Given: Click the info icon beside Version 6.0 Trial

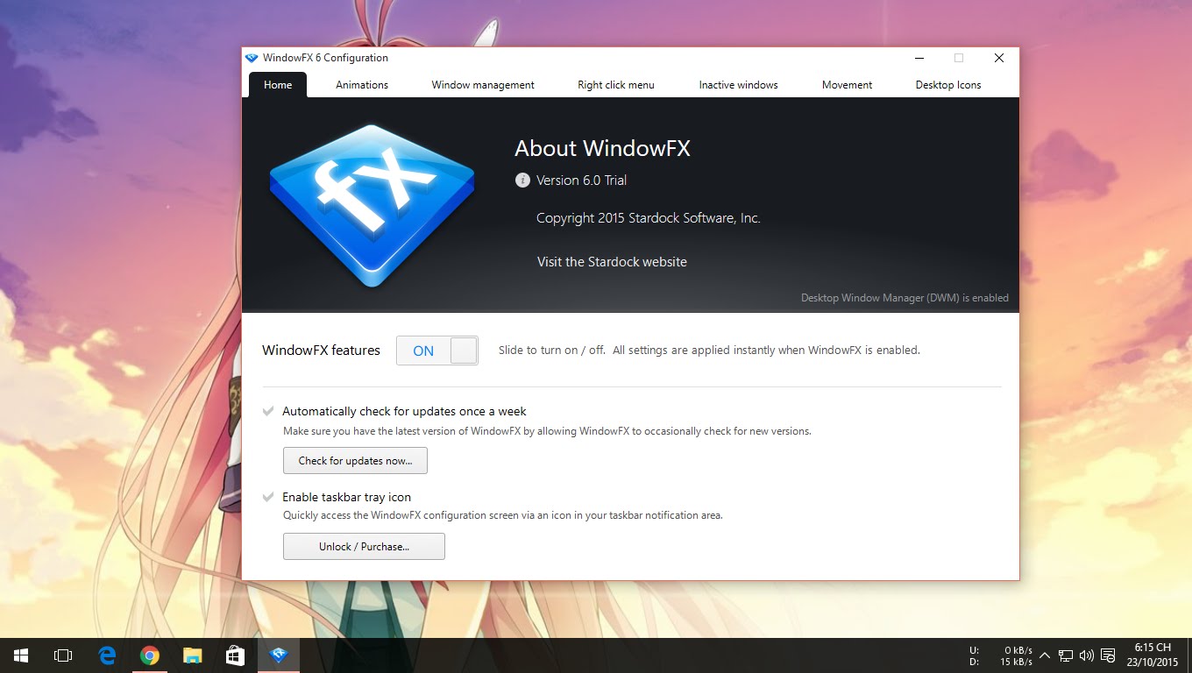Looking at the screenshot, I should (522, 181).
